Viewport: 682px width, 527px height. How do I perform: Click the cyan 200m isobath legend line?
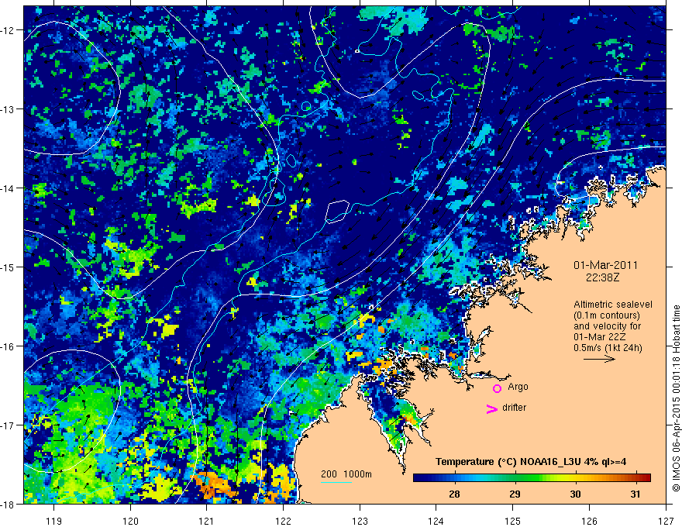pyautogui.click(x=336, y=482)
